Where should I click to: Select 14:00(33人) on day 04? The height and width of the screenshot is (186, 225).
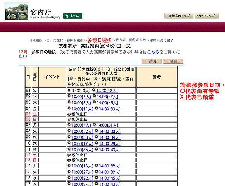pyautogui.click(x=109, y=109)
